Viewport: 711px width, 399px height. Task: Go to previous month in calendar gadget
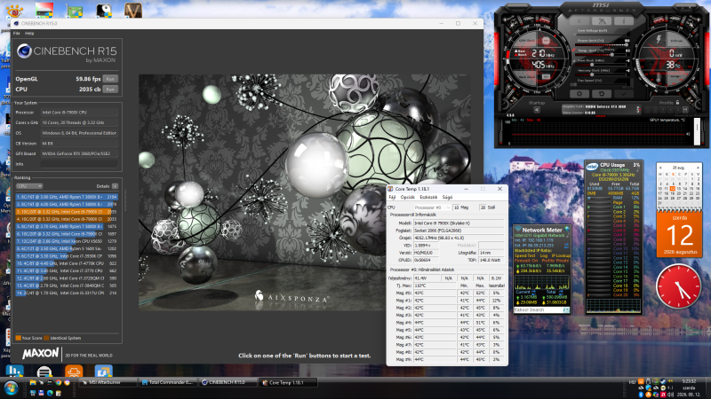coord(660,168)
